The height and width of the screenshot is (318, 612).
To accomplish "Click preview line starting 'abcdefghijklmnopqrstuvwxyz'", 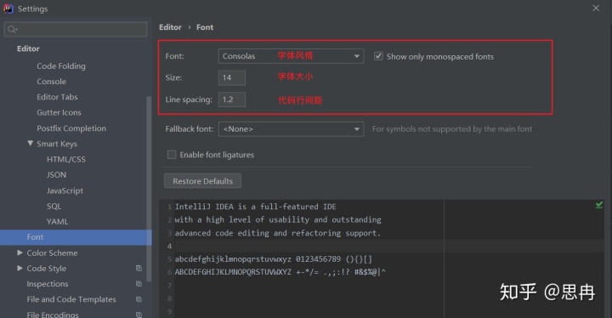I will pyautogui.click(x=273, y=259).
